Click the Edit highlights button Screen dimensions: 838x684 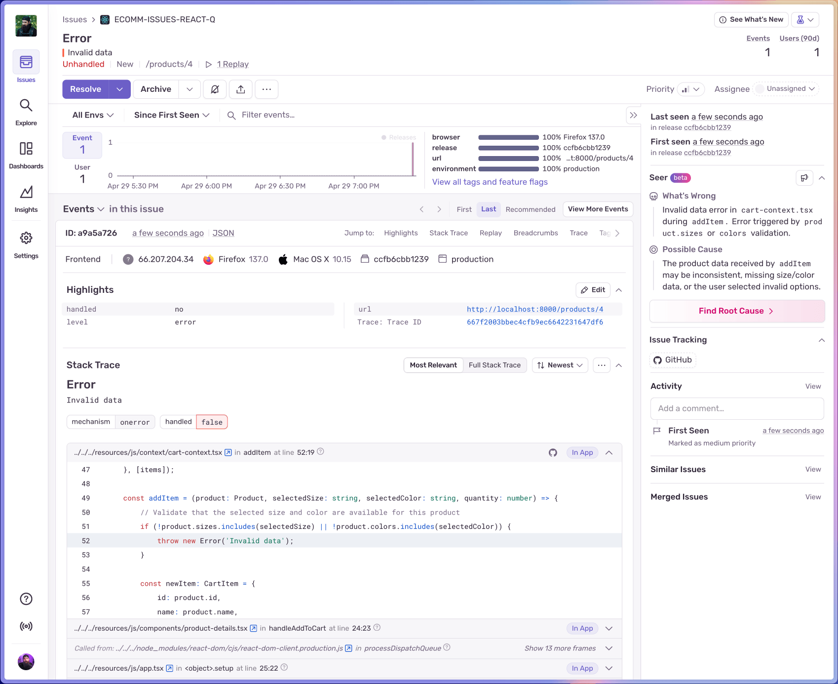(x=593, y=290)
